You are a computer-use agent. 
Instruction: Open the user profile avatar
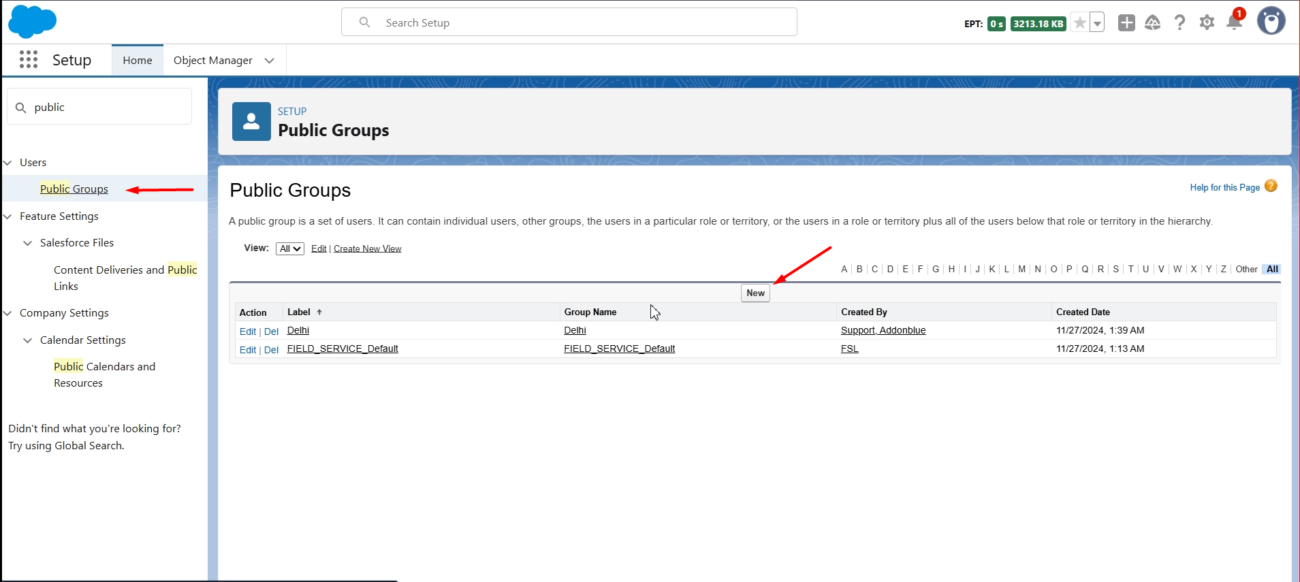pos(1271,21)
